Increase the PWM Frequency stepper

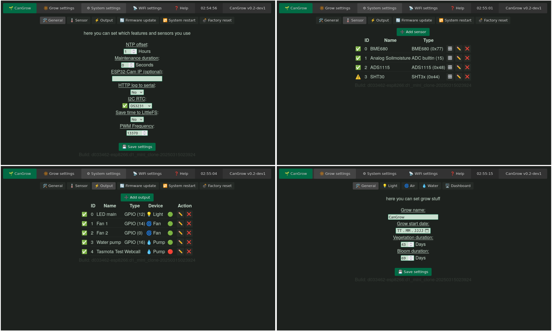(145, 132)
